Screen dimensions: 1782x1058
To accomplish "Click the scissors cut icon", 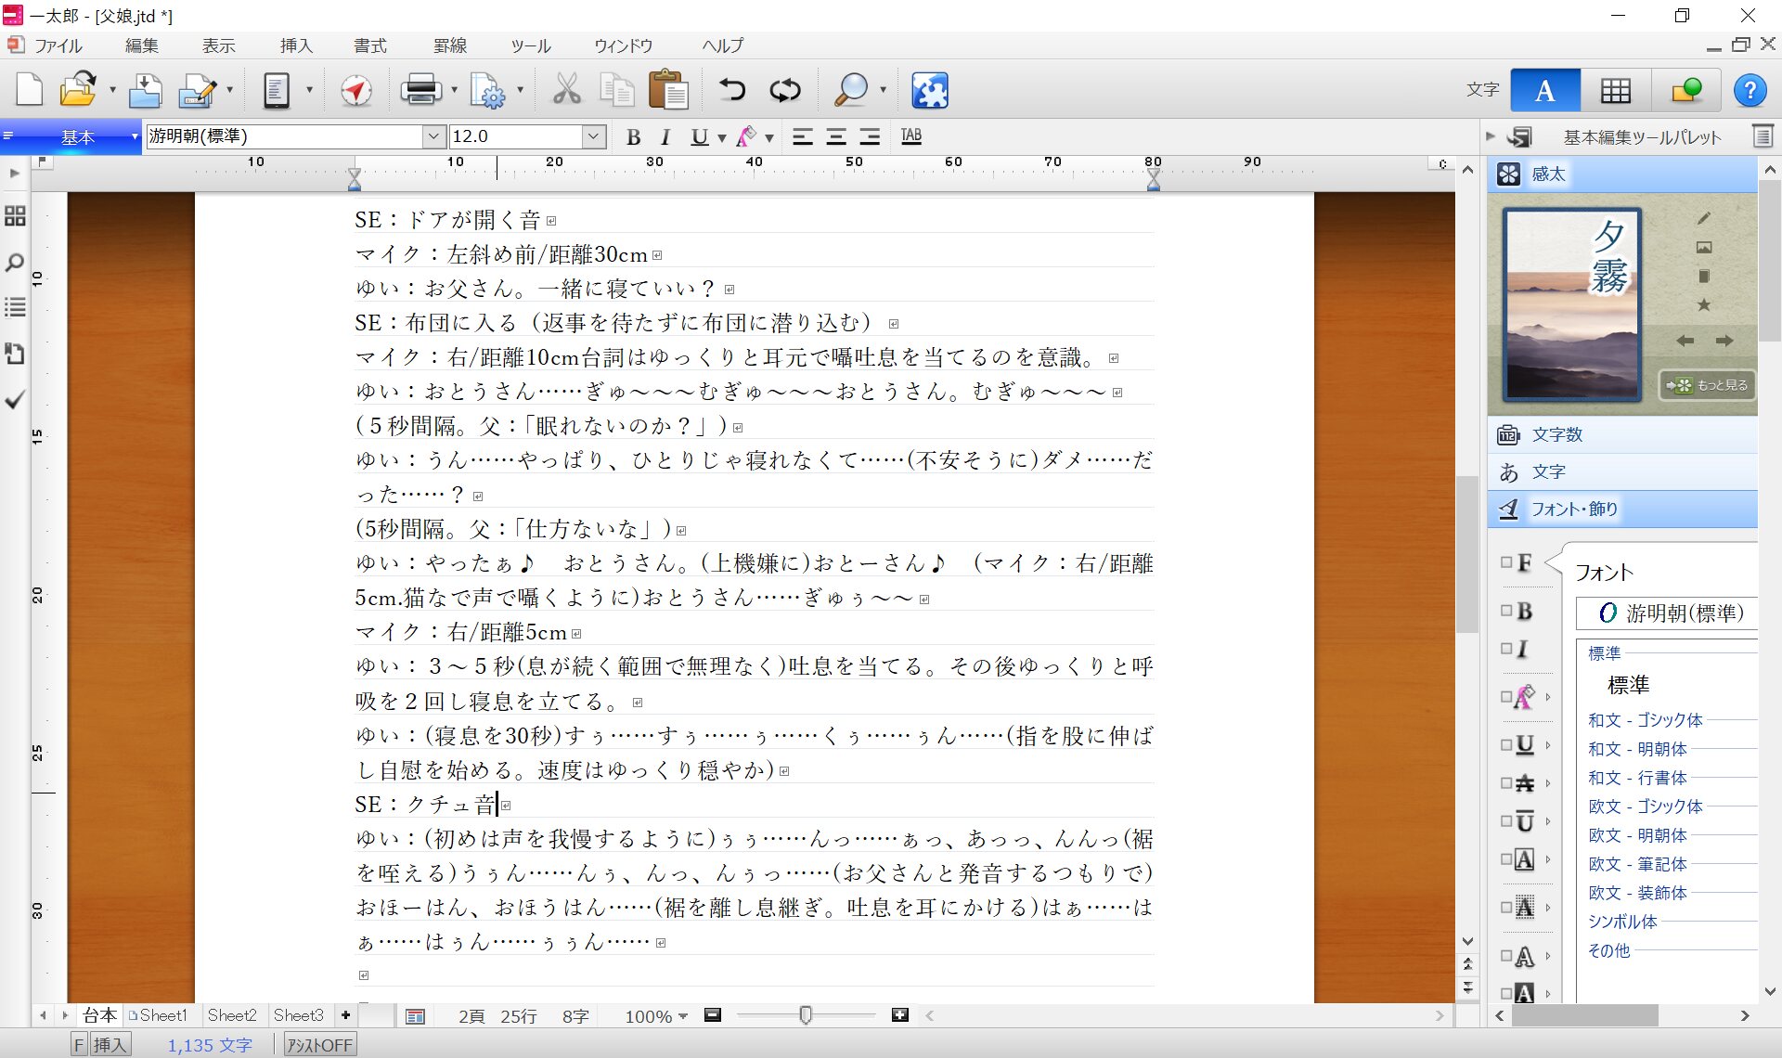I will [x=566, y=90].
